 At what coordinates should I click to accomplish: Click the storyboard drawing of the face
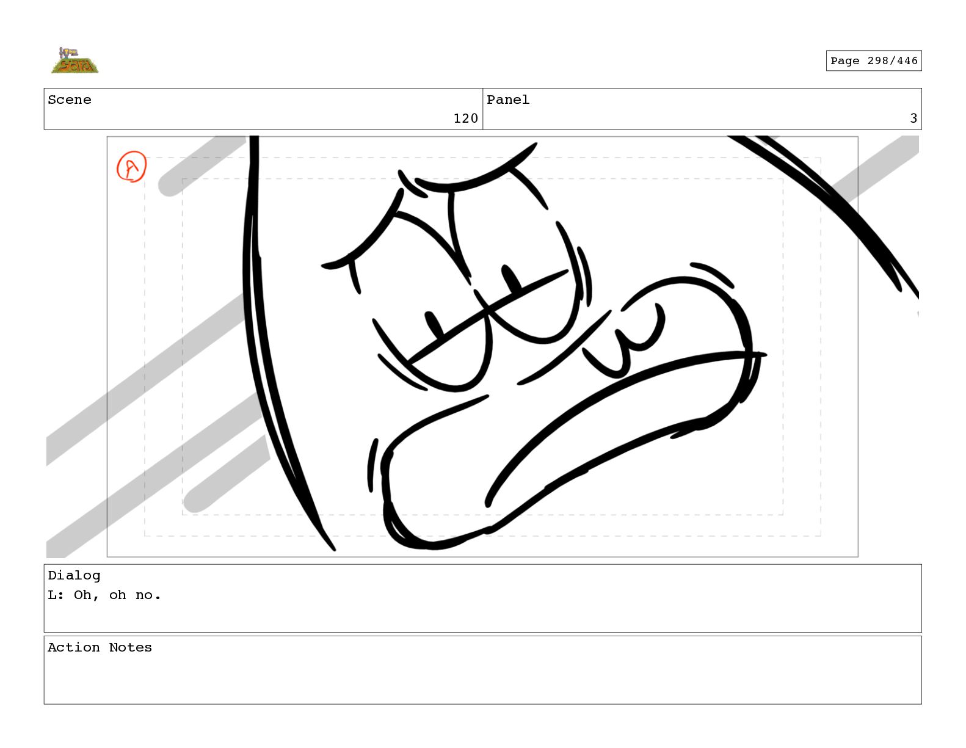(x=482, y=346)
